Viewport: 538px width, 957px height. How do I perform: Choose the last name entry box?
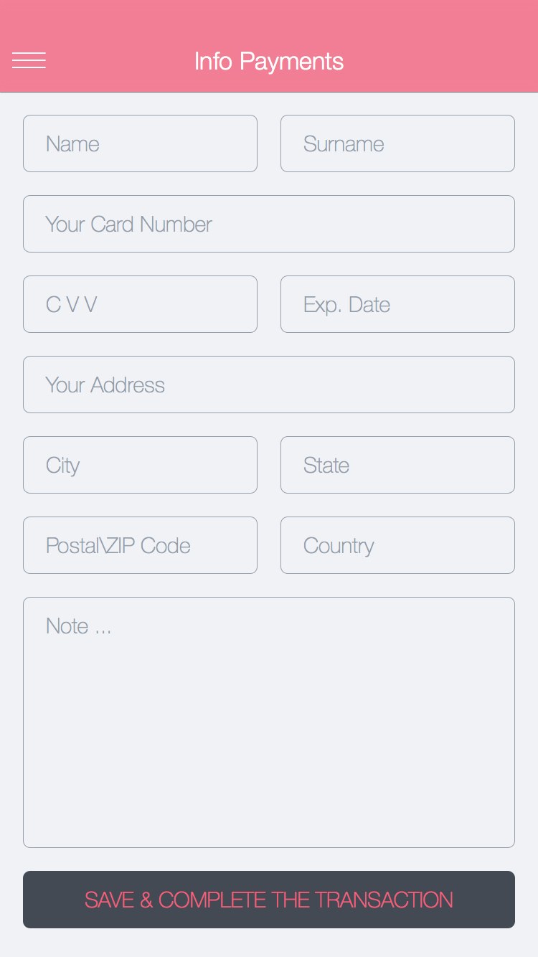click(397, 143)
